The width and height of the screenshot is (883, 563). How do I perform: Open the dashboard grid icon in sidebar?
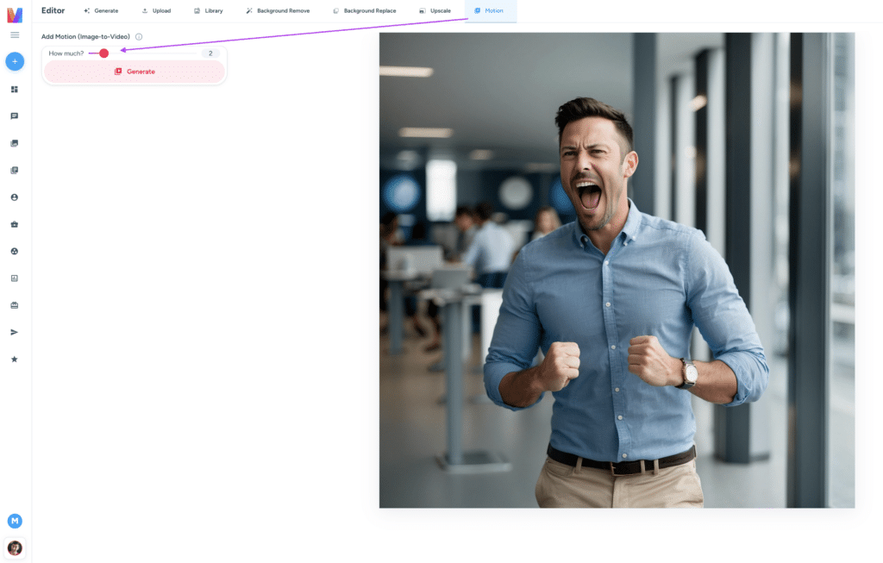(x=15, y=89)
